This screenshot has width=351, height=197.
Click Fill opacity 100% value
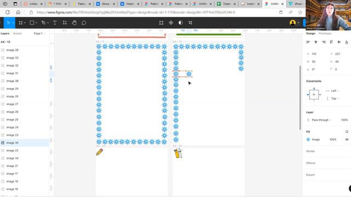(333, 140)
